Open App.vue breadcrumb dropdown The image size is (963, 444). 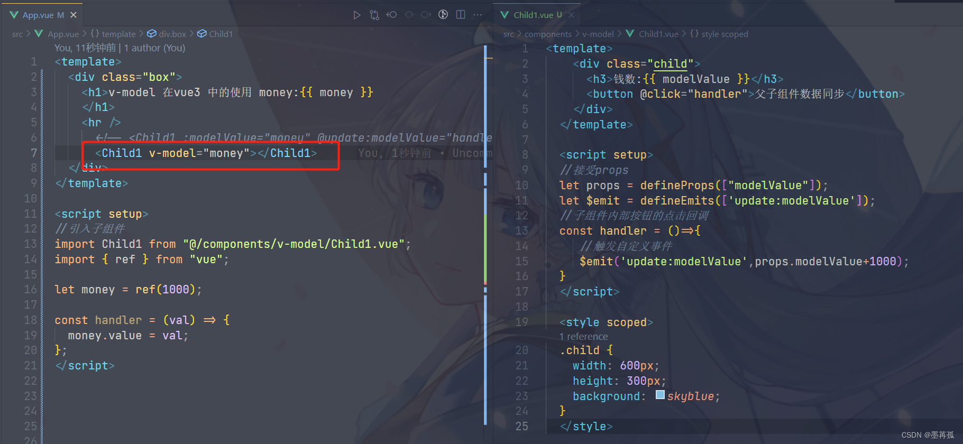pos(63,34)
